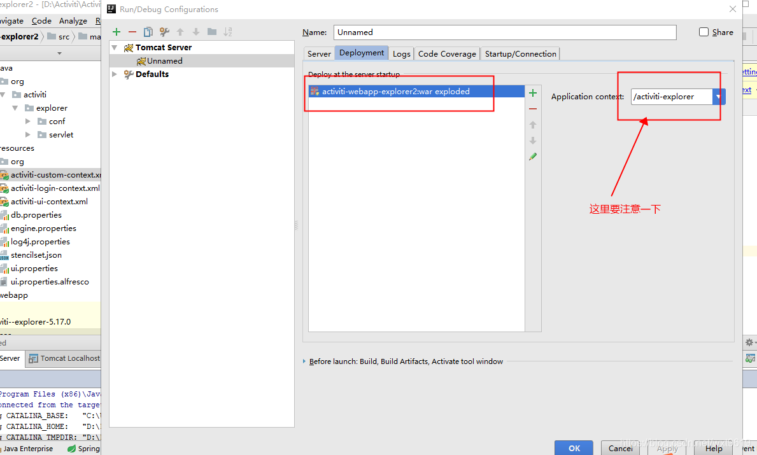Open settings gear in right panel
Viewport: 757px width, 455px height.
coord(749,342)
